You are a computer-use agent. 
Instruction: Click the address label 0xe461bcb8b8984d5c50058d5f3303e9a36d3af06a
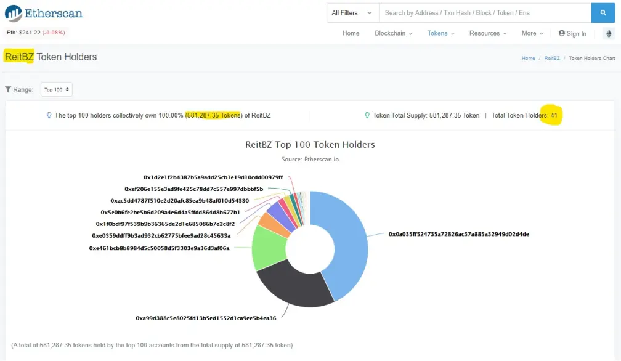(x=159, y=248)
